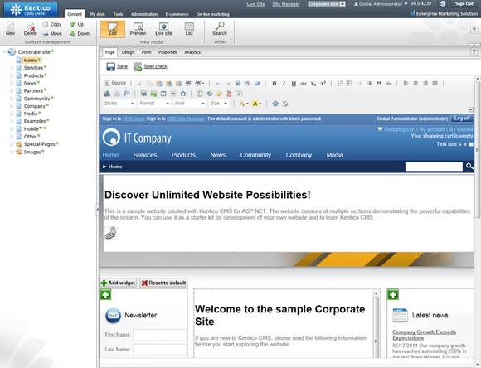The width and height of the screenshot is (481, 368).
Task: Expand the Services tree node
Action: tap(12, 68)
